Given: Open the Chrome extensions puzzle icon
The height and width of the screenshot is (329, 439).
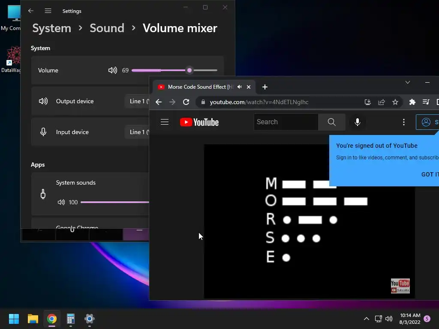Looking at the screenshot, I should click(412, 102).
